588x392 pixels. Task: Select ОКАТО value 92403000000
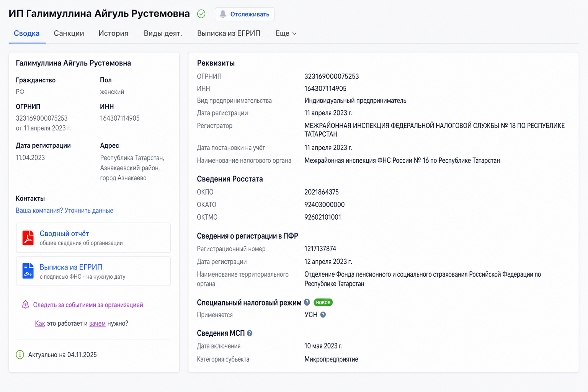point(325,205)
